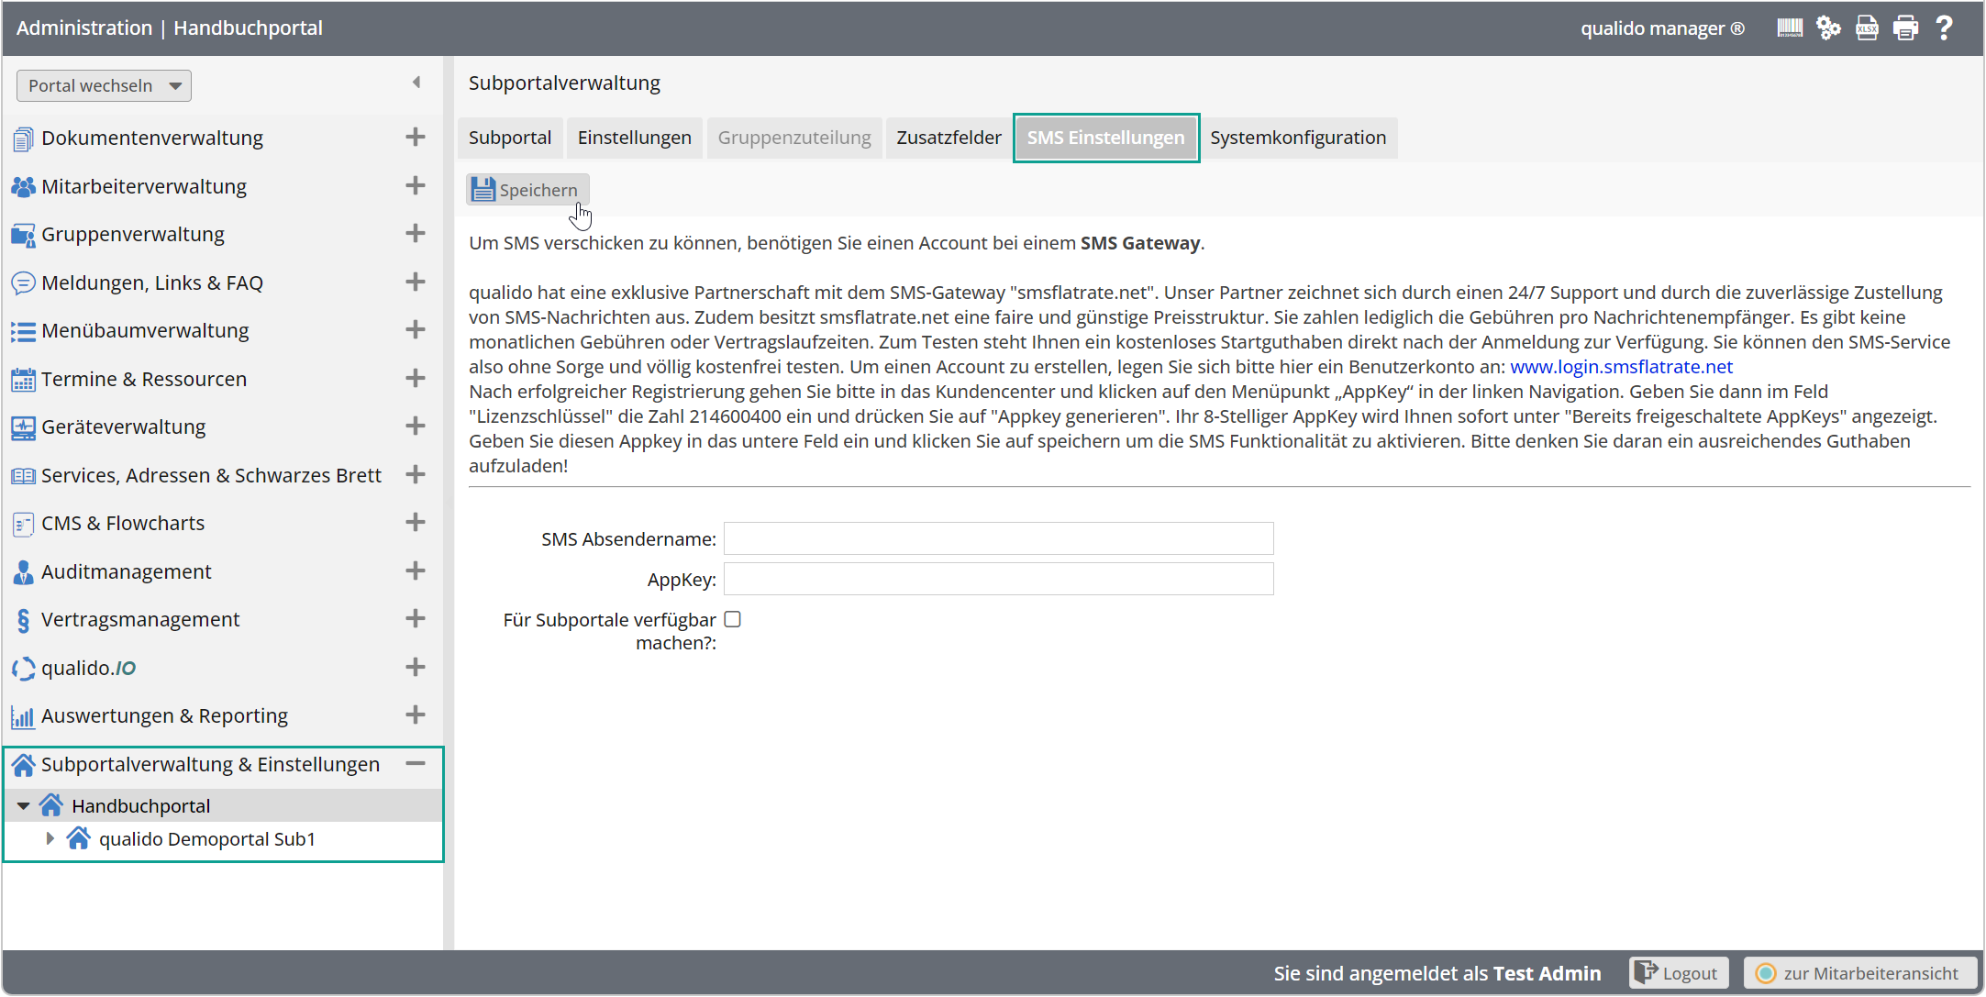Open the Auditmanagement menu label
Viewport: 1986px width, 997px height.
pos(127,572)
